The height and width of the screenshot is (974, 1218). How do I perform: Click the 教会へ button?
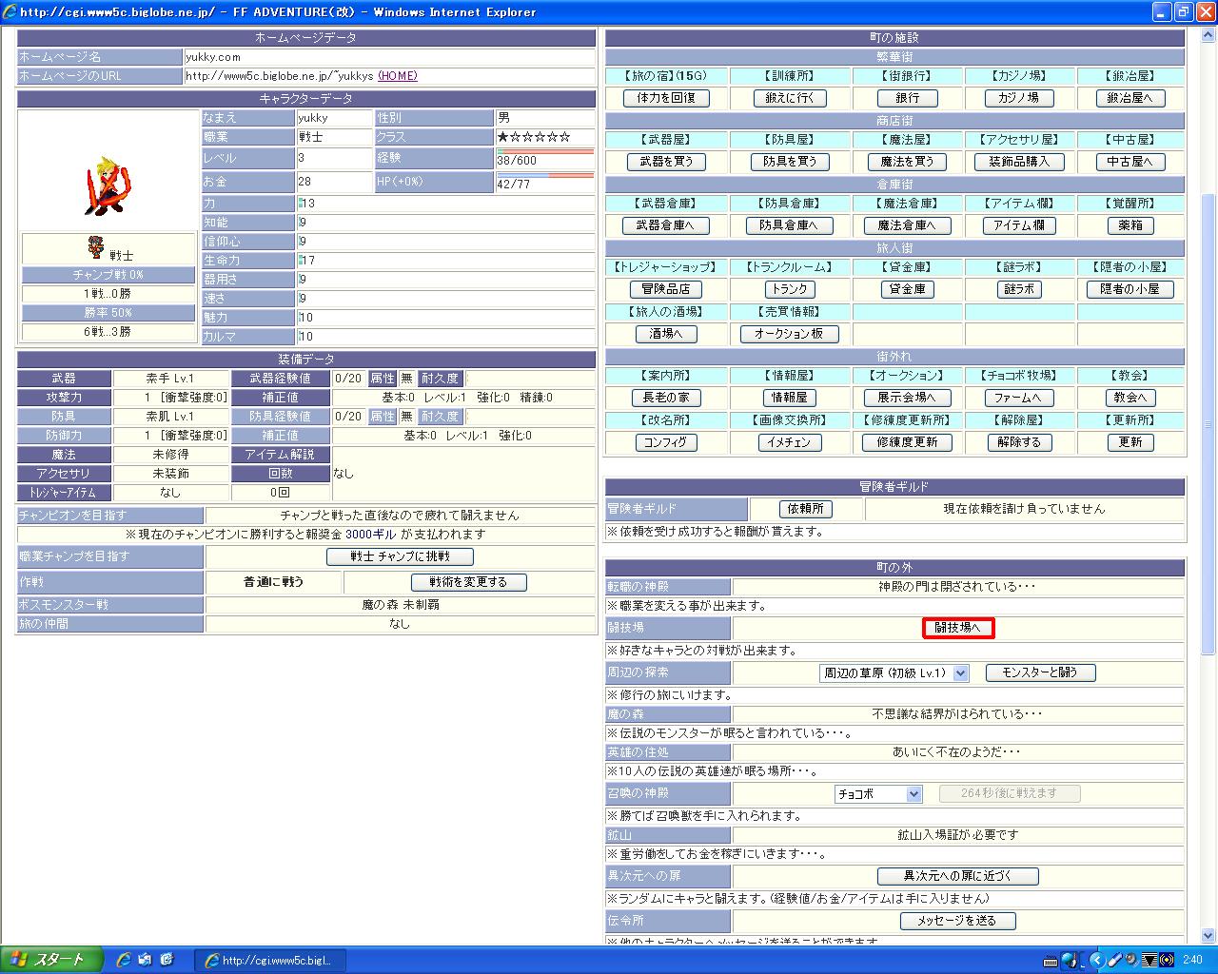click(1130, 398)
